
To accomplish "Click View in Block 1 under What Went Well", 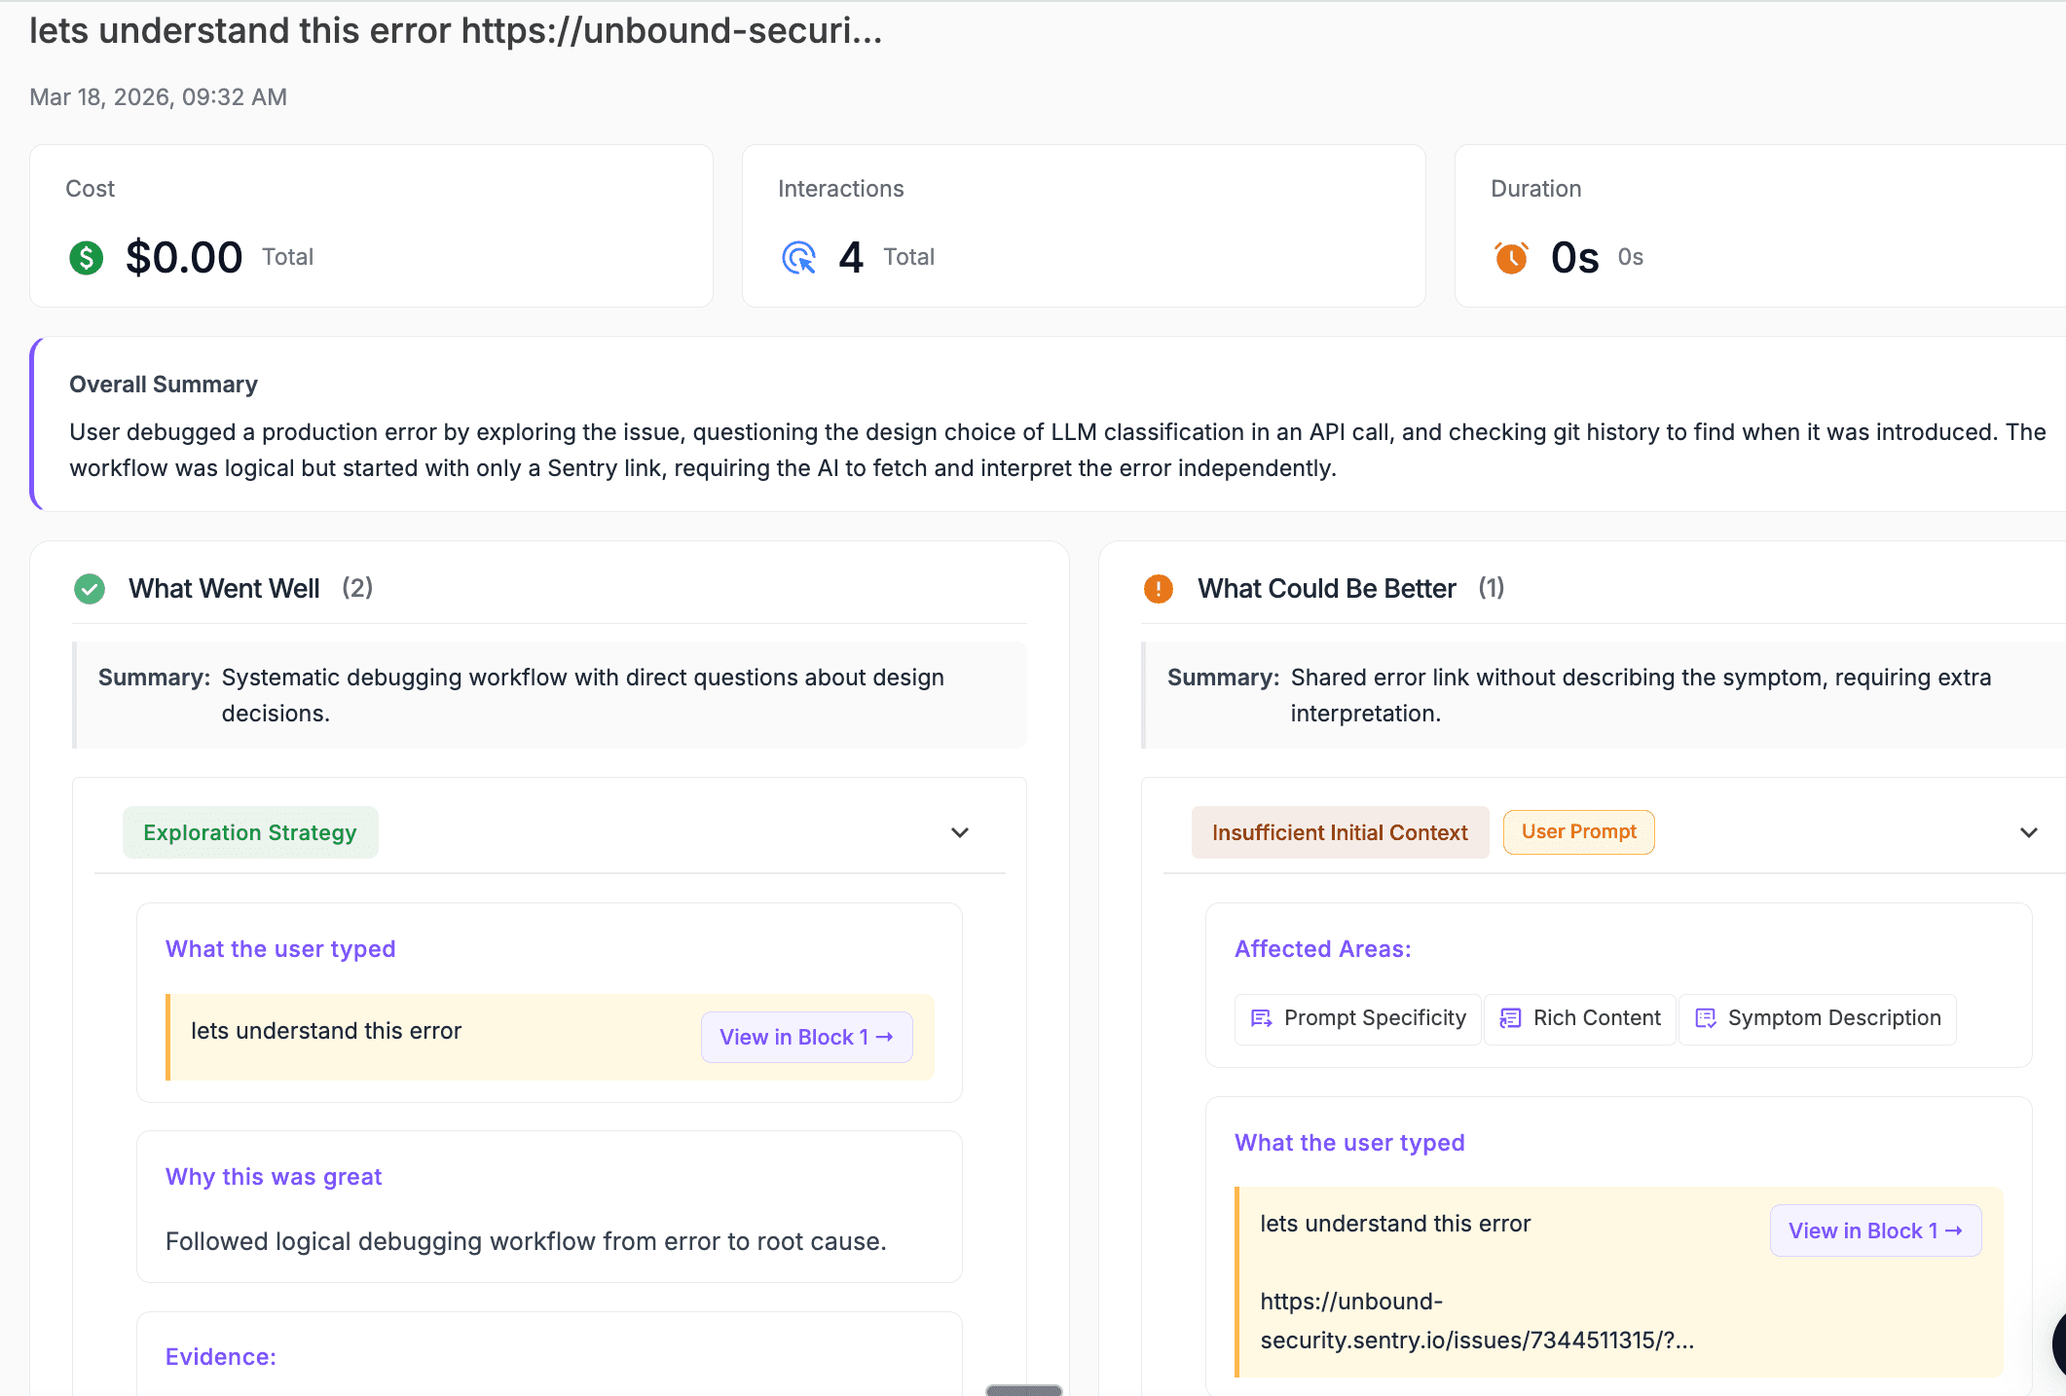I will (806, 1037).
